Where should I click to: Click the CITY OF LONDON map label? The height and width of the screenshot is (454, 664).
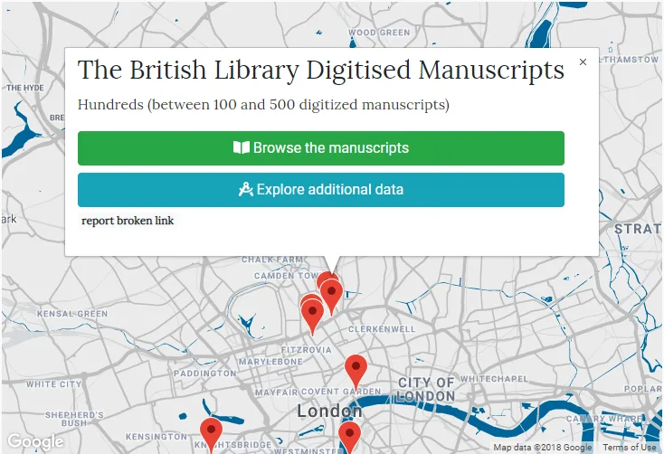point(426,389)
